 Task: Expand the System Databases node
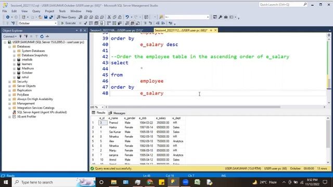point(14,51)
